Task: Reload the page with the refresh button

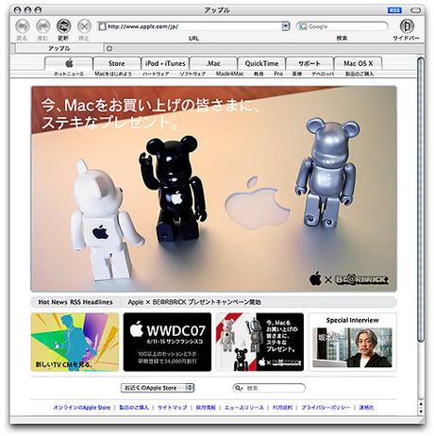Action: point(63,26)
